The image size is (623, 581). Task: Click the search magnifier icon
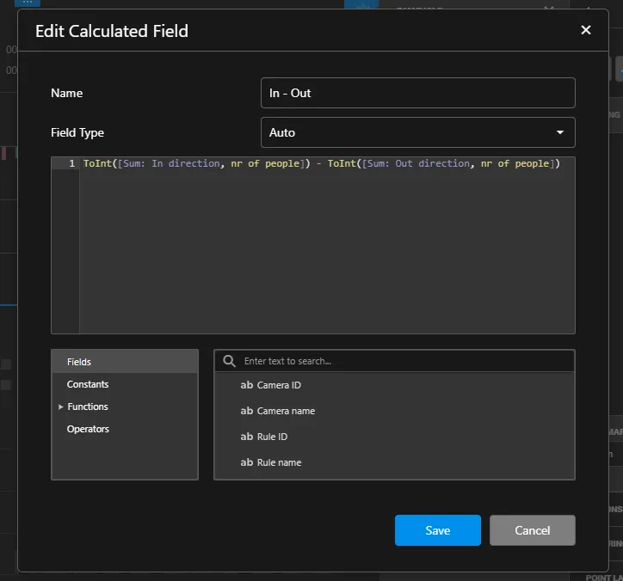tap(229, 361)
